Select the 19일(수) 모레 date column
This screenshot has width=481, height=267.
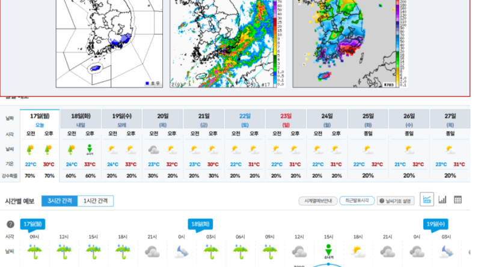pyautogui.click(x=121, y=120)
